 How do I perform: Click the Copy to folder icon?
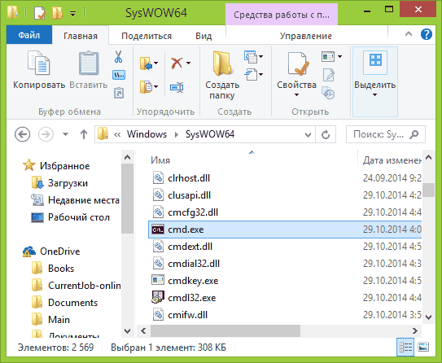pos(146,86)
